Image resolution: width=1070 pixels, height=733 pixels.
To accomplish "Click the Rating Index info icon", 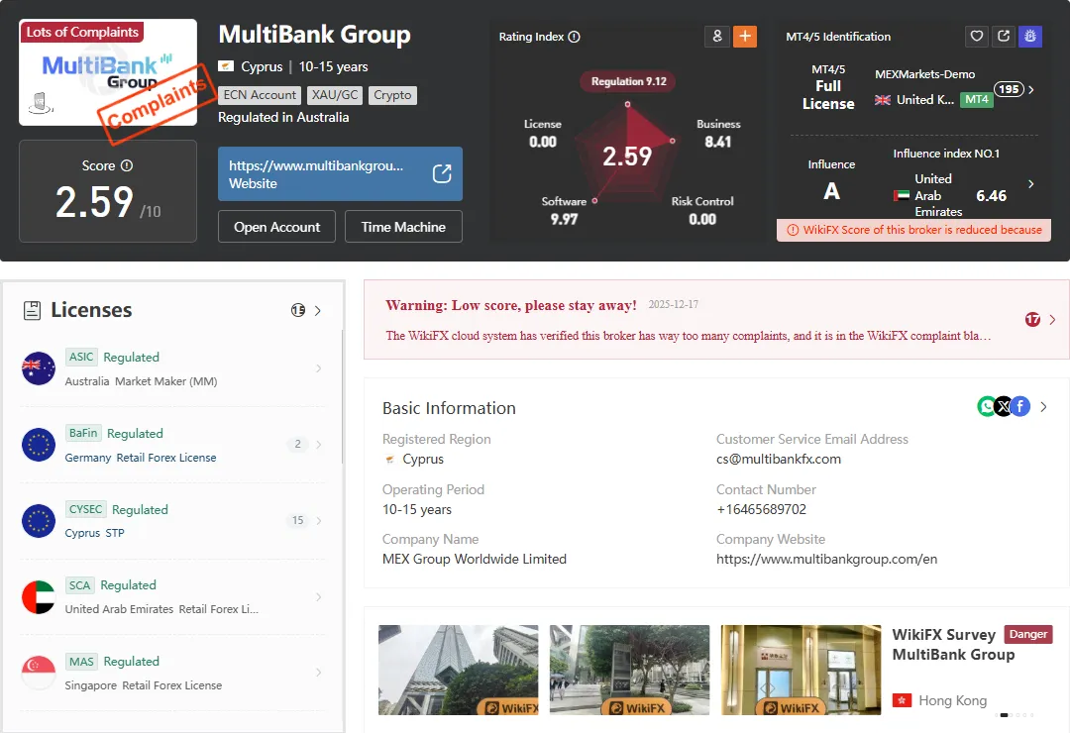I will [x=574, y=37].
